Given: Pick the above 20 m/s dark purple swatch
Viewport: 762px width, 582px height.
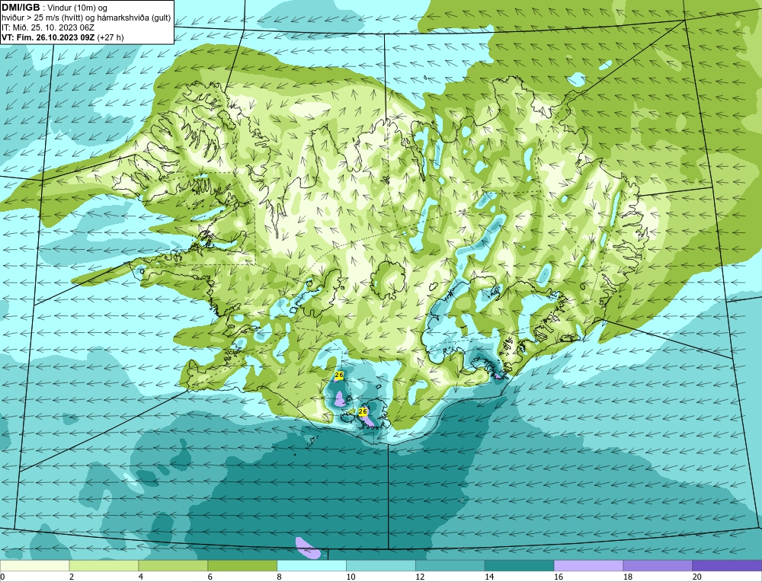Looking at the screenshot, I should (x=727, y=565).
